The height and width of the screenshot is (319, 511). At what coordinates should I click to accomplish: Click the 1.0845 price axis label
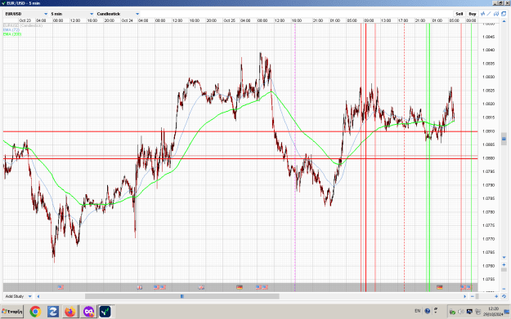click(x=488, y=37)
